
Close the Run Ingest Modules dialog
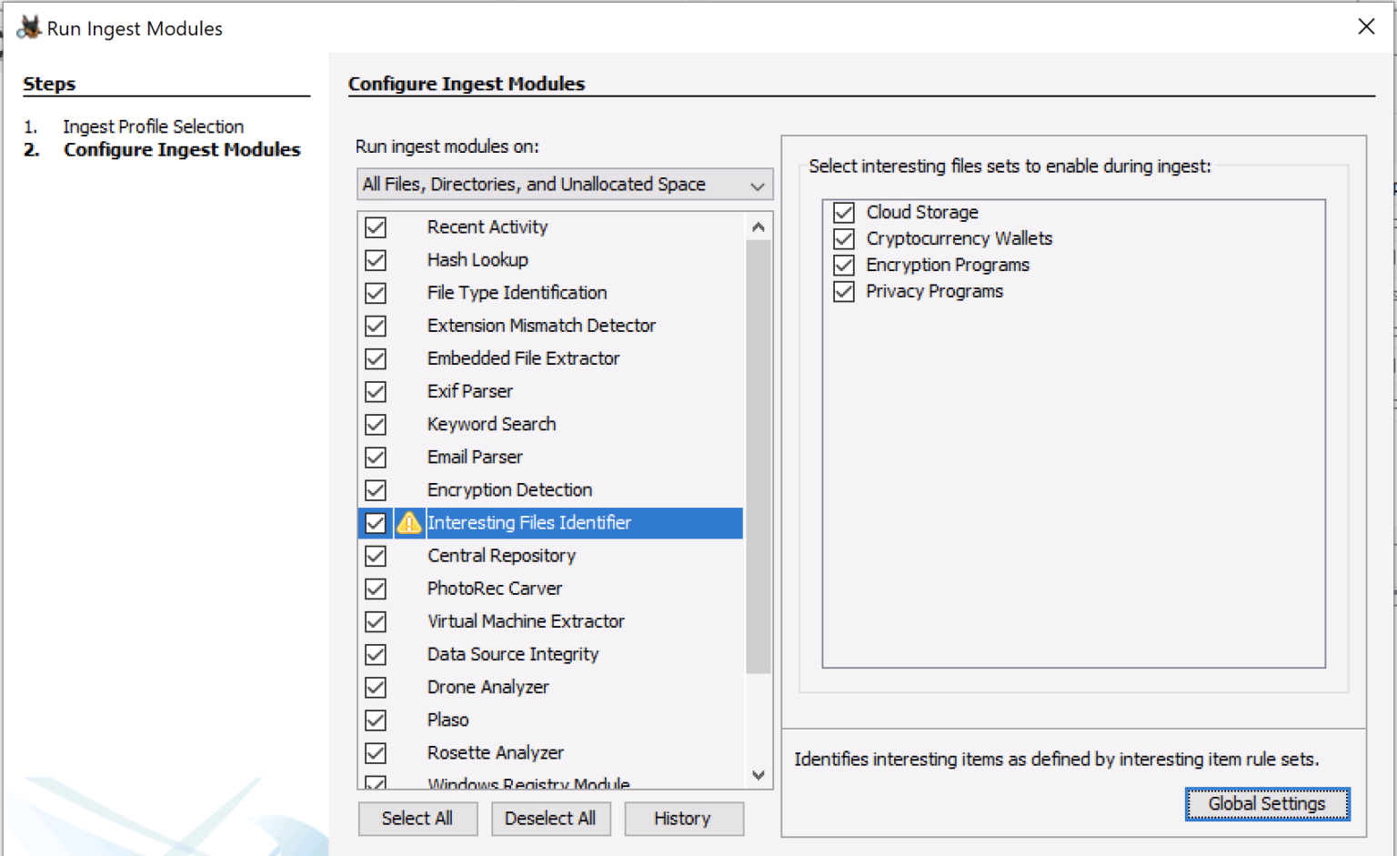[x=1365, y=27]
